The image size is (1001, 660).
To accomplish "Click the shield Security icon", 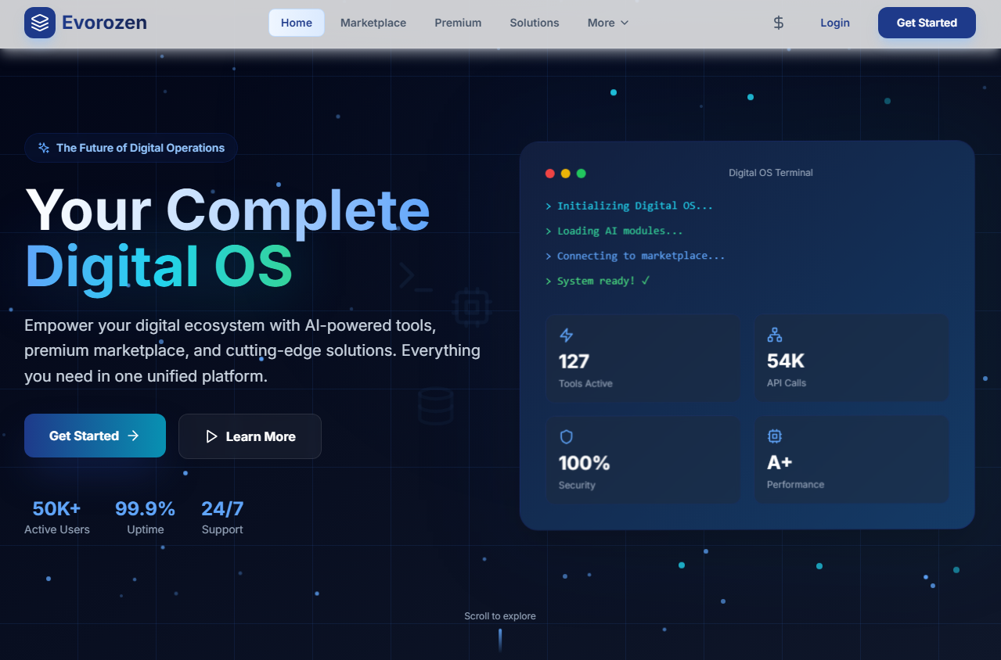I will tap(566, 437).
